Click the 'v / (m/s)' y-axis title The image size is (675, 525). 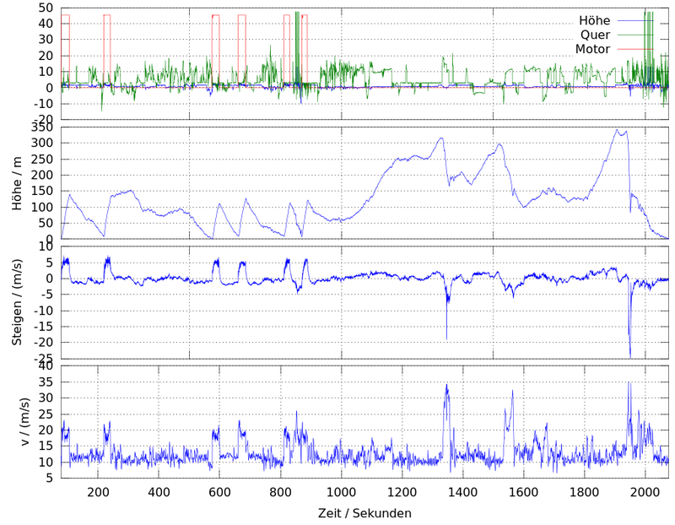pyautogui.click(x=24, y=422)
